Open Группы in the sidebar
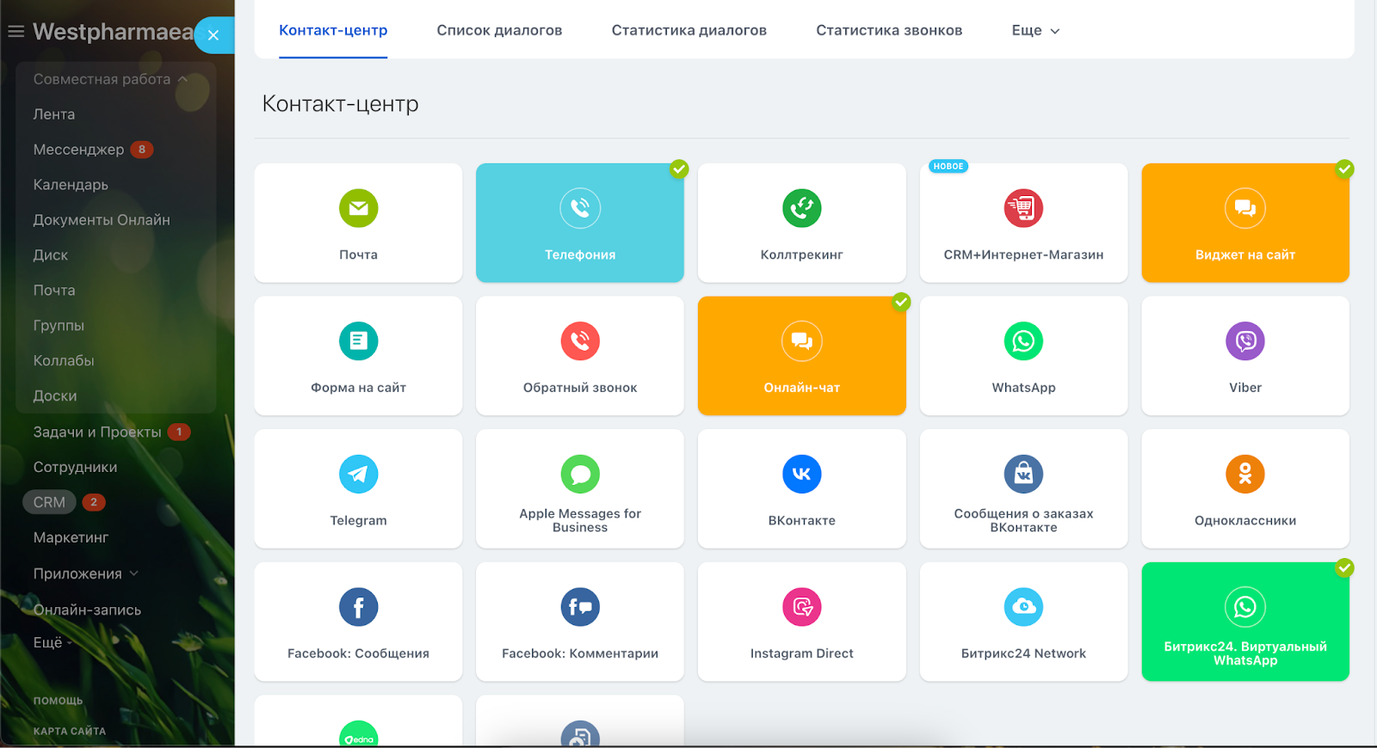 click(x=59, y=326)
